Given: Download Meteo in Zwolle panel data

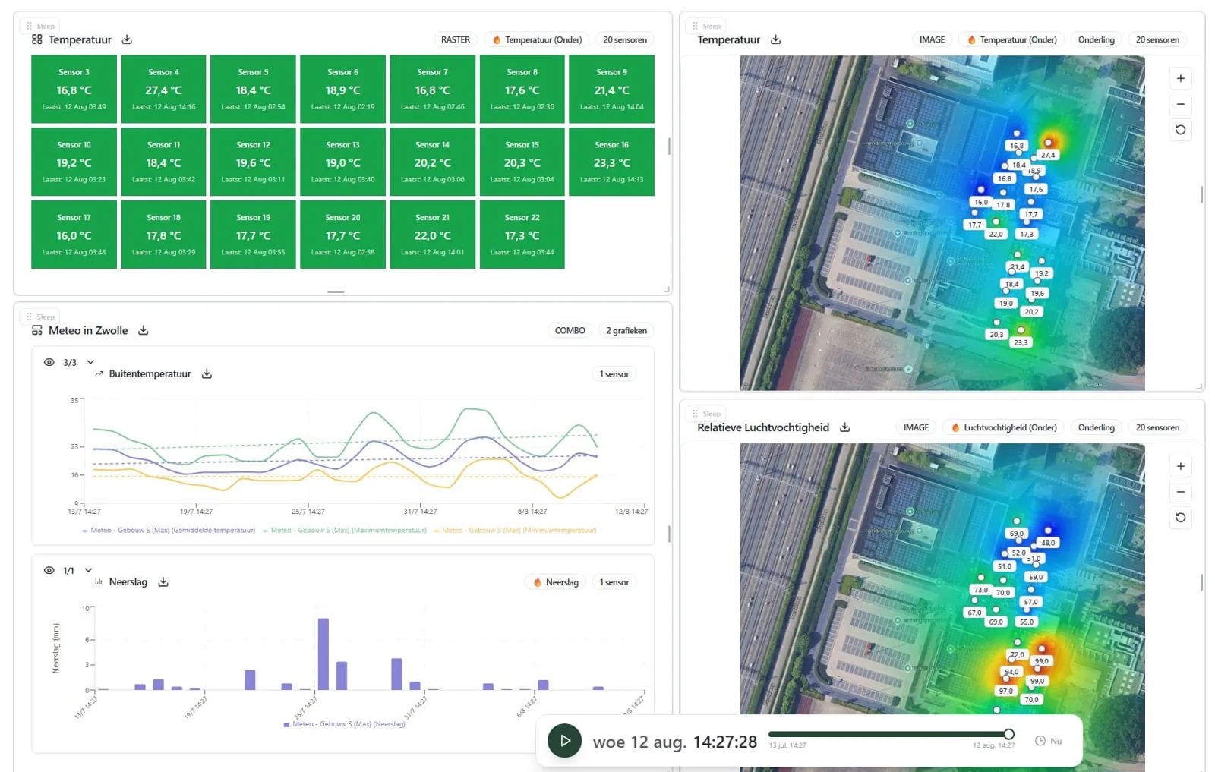Looking at the screenshot, I should (x=143, y=330).
